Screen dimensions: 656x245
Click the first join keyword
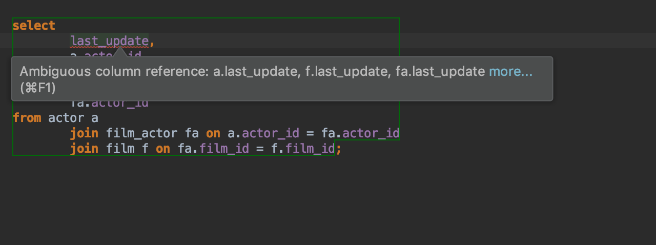84,133
